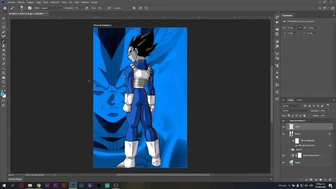Select the Hand tool
The height and width of the screenshot is (189, 336).
click(x=4, y=77)
